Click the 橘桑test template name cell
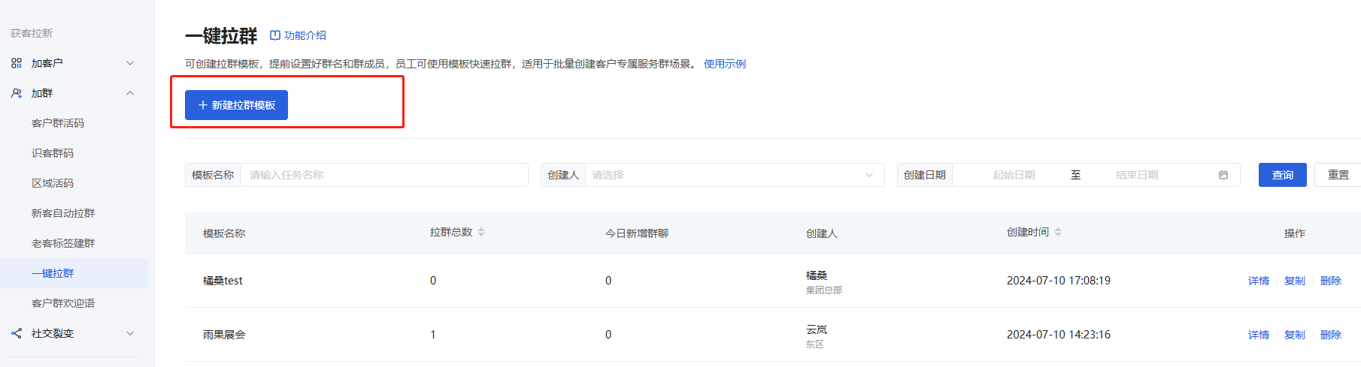Screen dimensions: 1361x367 click(x=223, y=281)
